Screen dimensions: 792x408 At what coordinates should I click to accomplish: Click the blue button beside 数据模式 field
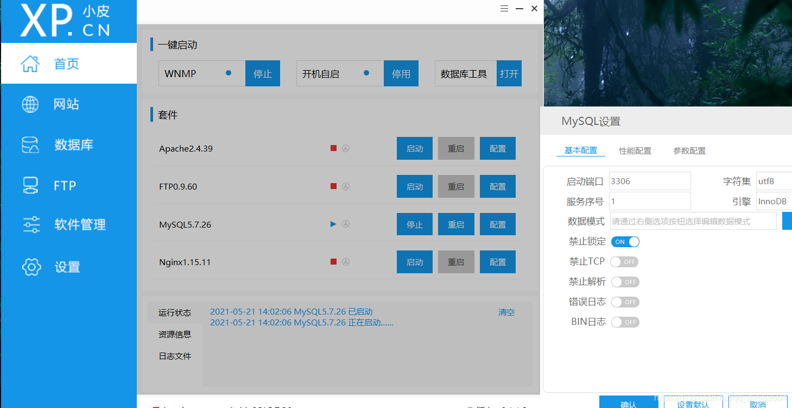[787, 221]
